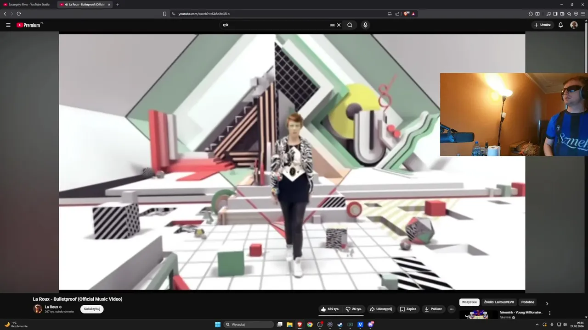Reload the current page
588x330 pixels.
(x=18, y=14)
